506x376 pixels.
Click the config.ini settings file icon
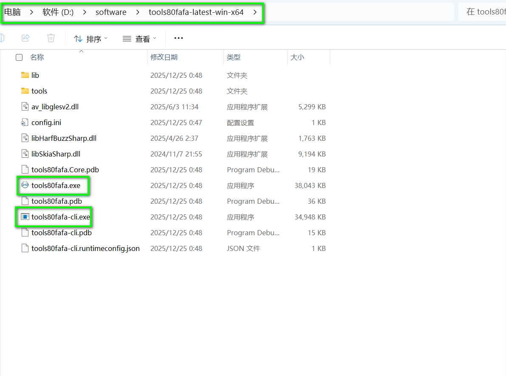click(25, 122)
